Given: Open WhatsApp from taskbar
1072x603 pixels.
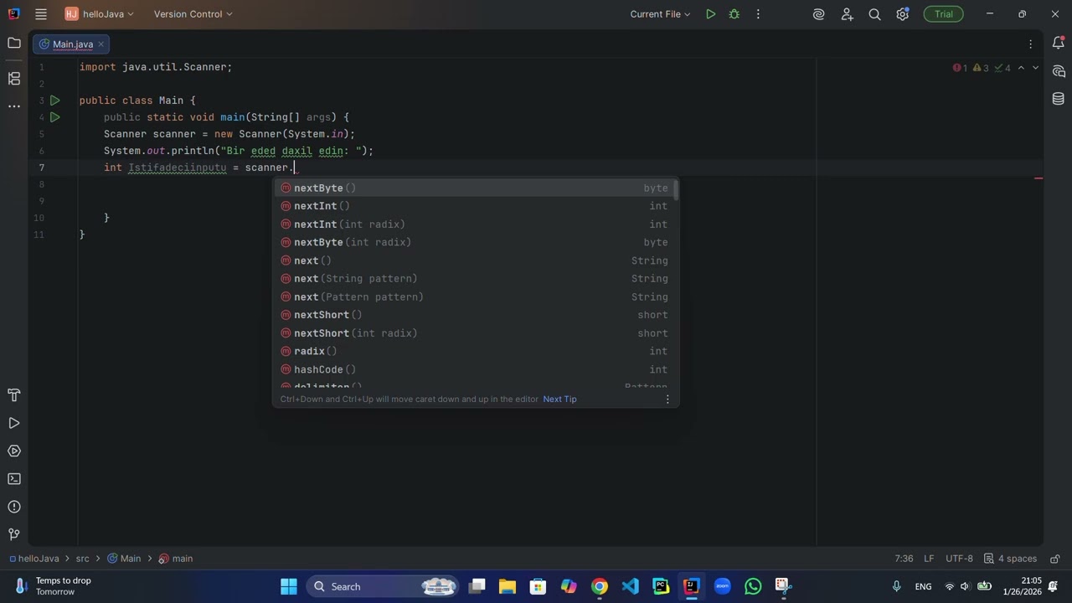Looking at the screenshot, I should (753, 586).
